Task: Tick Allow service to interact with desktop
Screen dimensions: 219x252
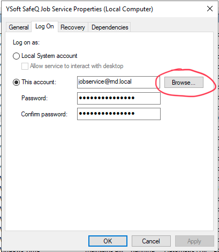Action: [x=25, y=66]
